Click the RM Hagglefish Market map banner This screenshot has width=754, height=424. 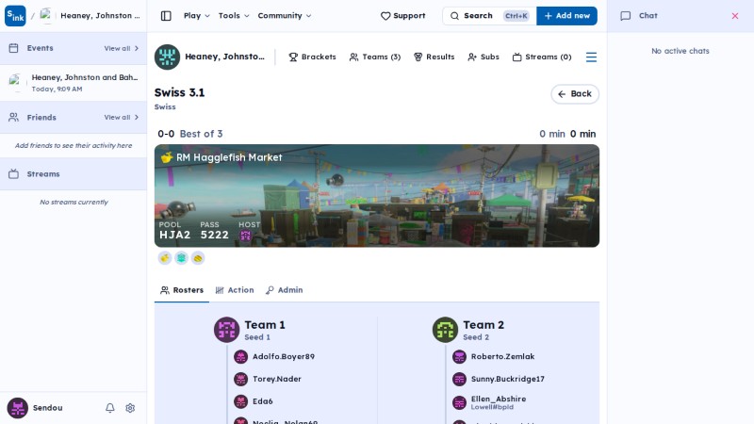tap(376, 196)
